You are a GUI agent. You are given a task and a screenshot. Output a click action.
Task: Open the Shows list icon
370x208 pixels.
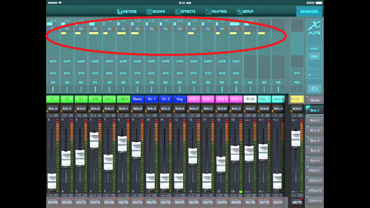pos(149,12)
